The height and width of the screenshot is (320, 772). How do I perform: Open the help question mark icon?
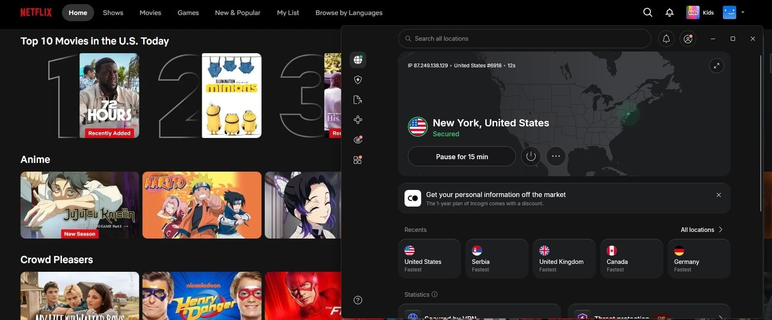358,300
